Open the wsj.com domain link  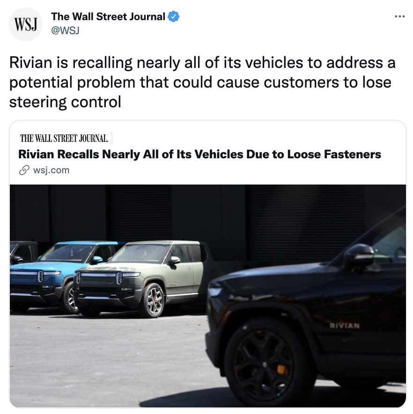point(51,170)
